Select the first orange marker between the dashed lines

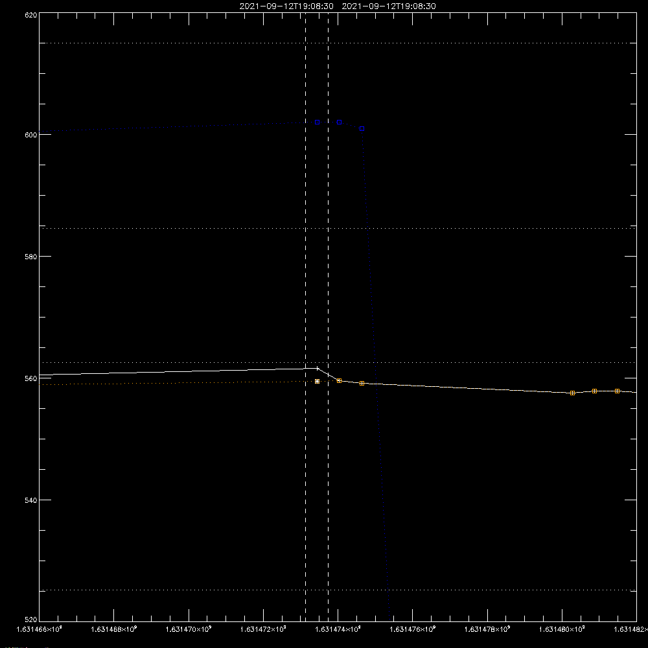(317, 382)
